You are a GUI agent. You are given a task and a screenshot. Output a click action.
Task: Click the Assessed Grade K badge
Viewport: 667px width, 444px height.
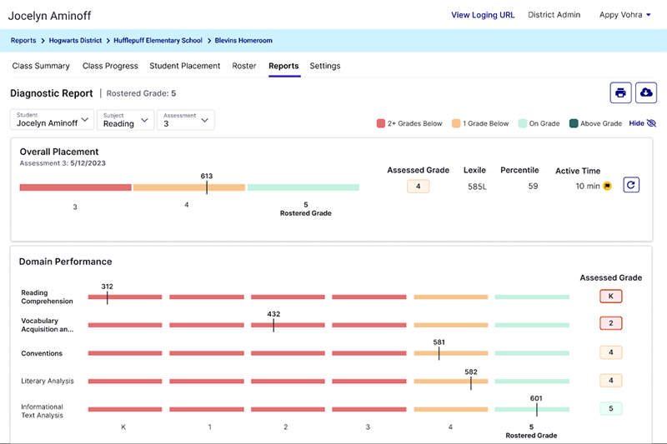[x=610, y=296]
